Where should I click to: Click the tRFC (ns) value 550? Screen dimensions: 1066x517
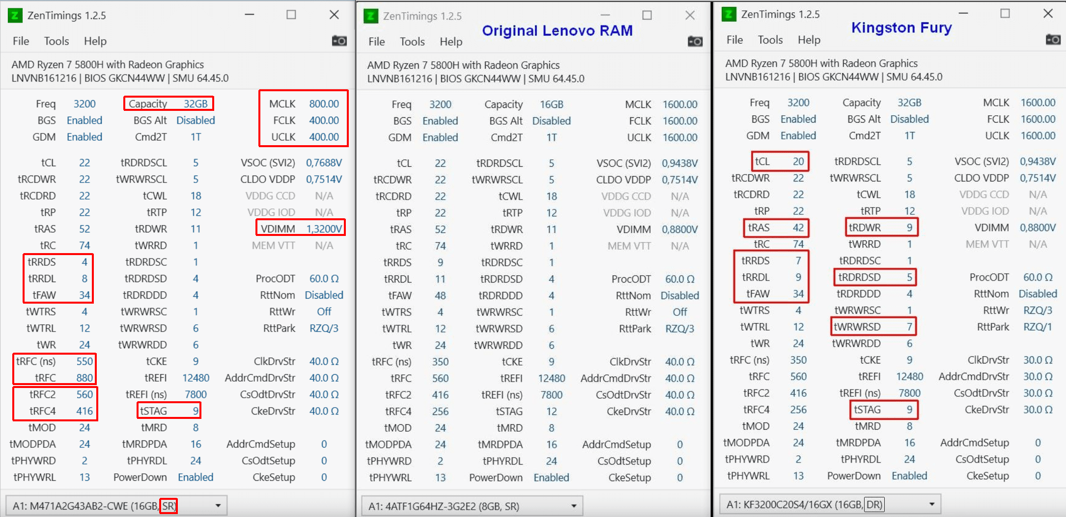(x=84, y=362)
